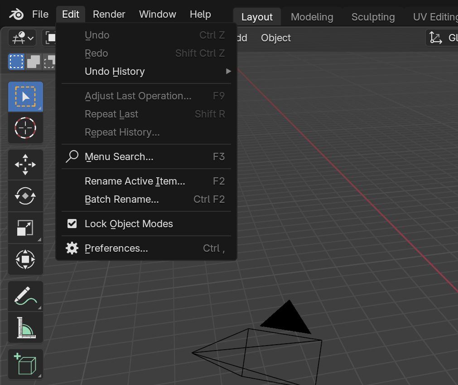The width and height of the screenshot is (458, 385).
Task: Enable the Set New Selection mode
Action: (16, 62)
